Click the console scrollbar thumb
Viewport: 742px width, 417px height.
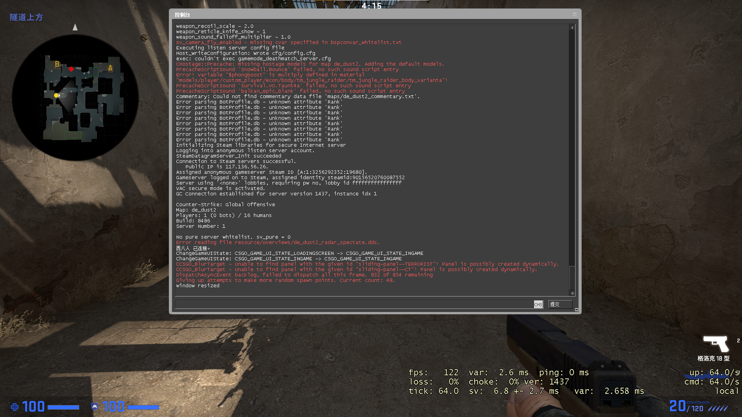pyautogui.click(x=572, y=278)
